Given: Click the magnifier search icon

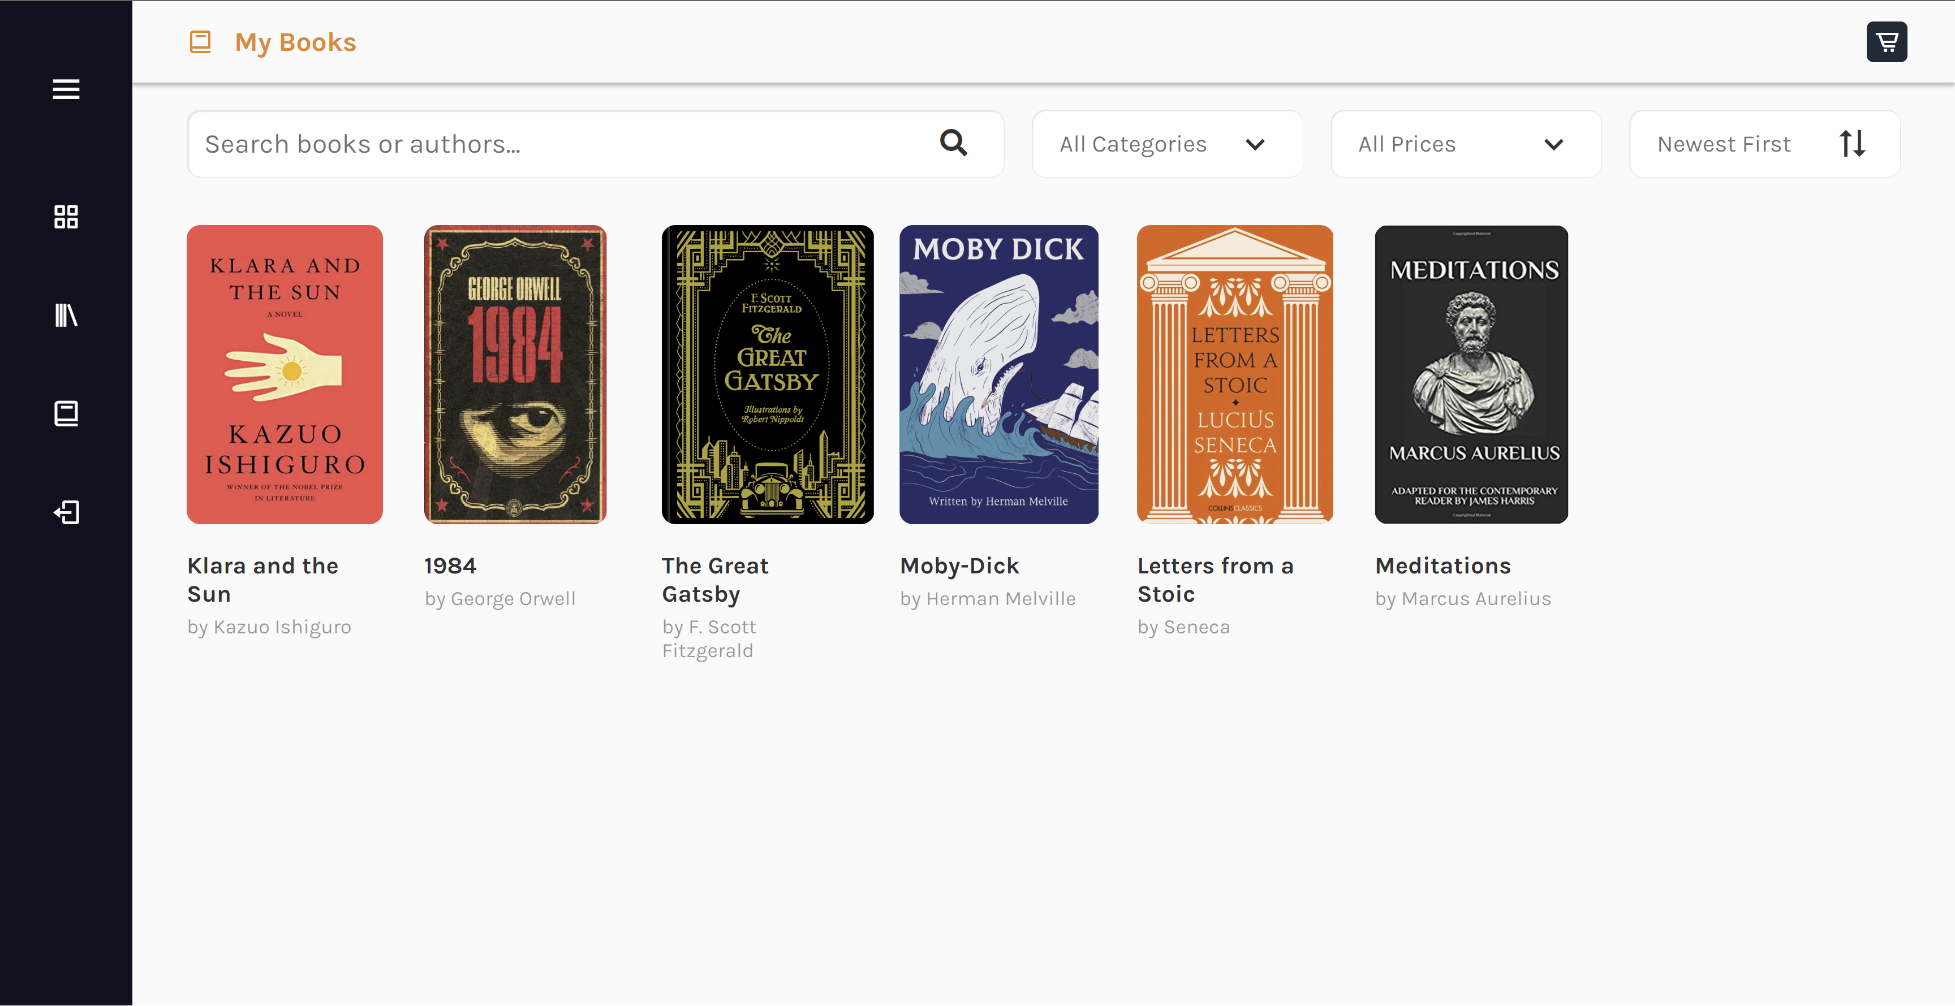Looking at the screenshot, I should (954, 143).
